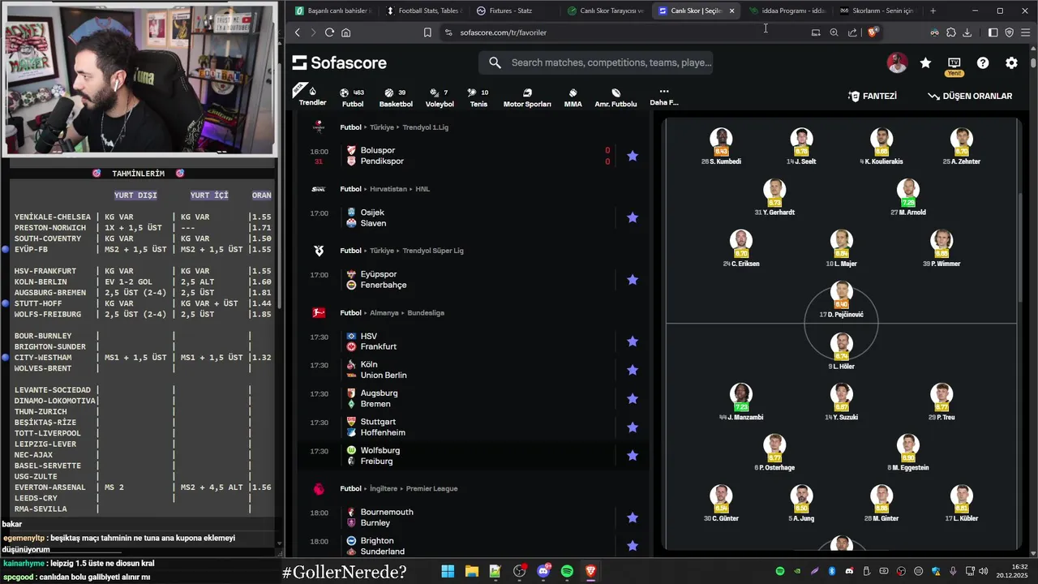Switch to the Skorlarım tab

tap(877, 11)
